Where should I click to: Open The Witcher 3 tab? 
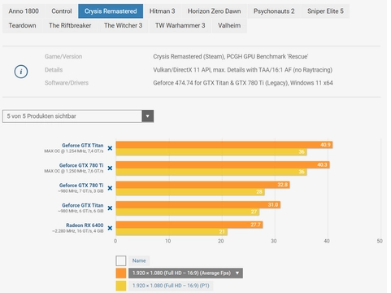[123, 25]
